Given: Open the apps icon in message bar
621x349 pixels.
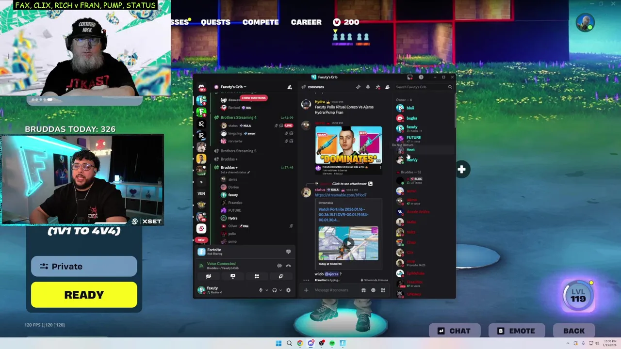Looking at the screenshot, I should point(383,290).
